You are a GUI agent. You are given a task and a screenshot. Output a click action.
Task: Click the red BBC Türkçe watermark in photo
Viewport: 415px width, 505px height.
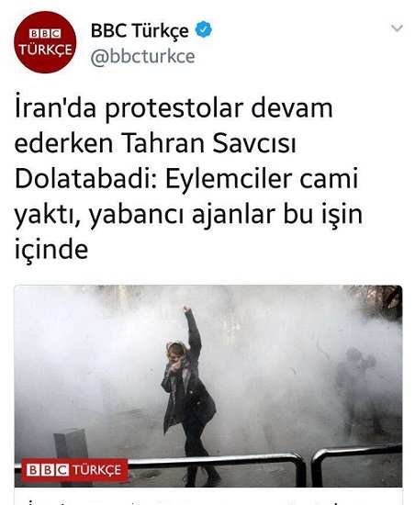(74, 470)
